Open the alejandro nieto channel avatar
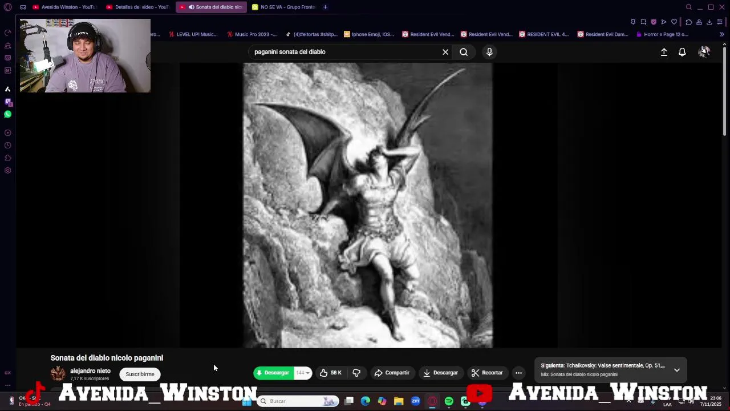Viewport: 730px width, 411px height. point(58,374)
